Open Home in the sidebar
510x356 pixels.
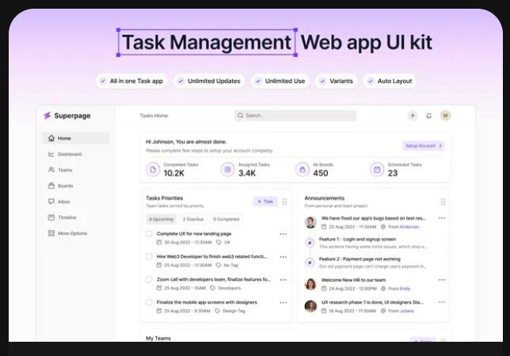click(x=75, y=138)
